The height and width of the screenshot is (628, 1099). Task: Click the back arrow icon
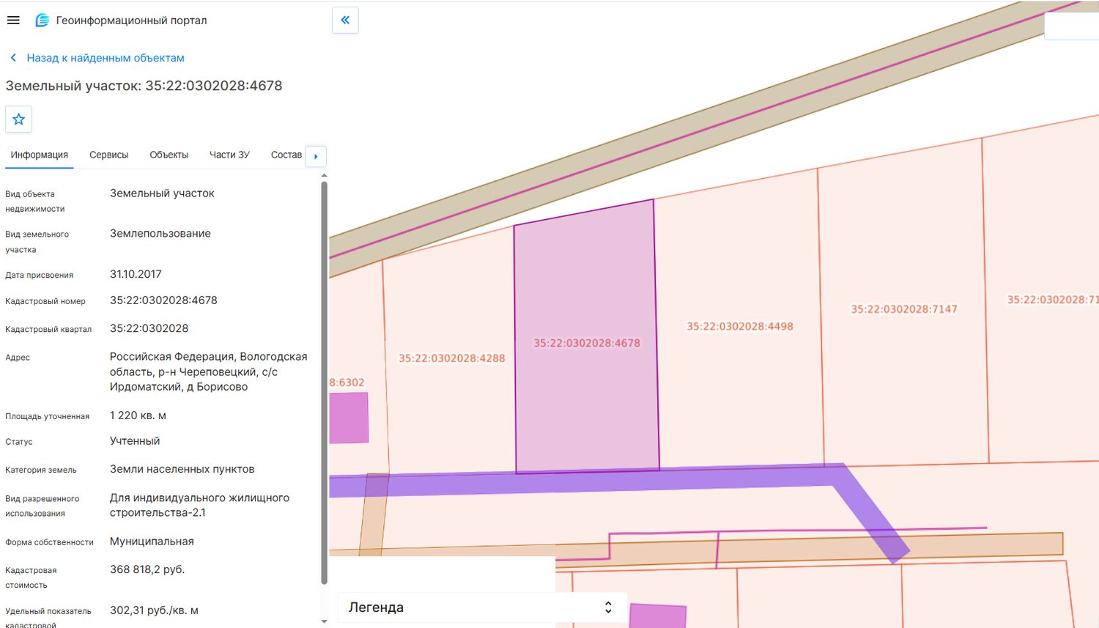pos(13,58)
